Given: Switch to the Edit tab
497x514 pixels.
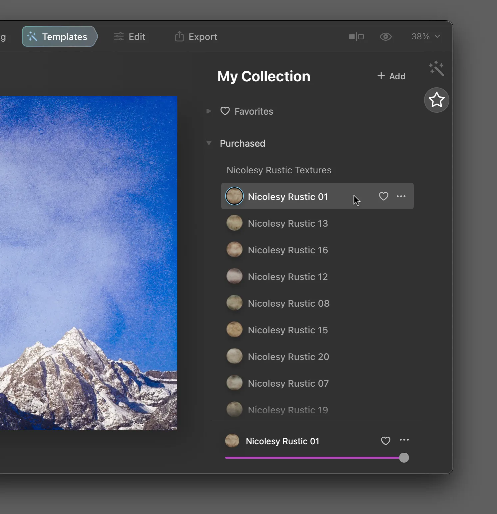Looking at the screenshot, I should point(130,37).
